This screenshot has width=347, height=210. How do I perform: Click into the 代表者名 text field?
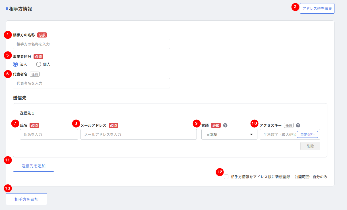pyautogui.click(x=91, y=83)
